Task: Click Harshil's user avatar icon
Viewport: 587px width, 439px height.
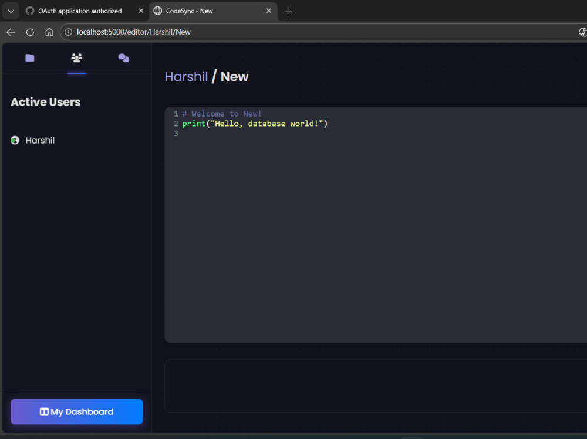Action: coord(15,140)
